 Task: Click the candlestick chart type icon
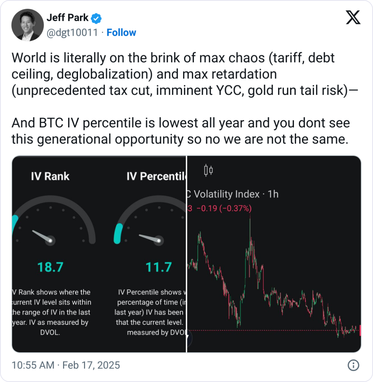click(208, 170)
